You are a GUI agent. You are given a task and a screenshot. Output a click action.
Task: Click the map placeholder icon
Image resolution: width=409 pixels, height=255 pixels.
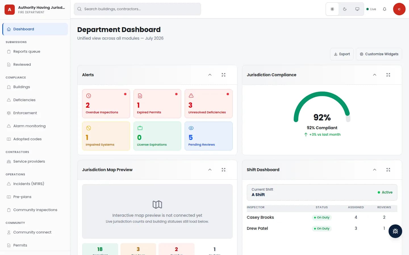[157, 205]
